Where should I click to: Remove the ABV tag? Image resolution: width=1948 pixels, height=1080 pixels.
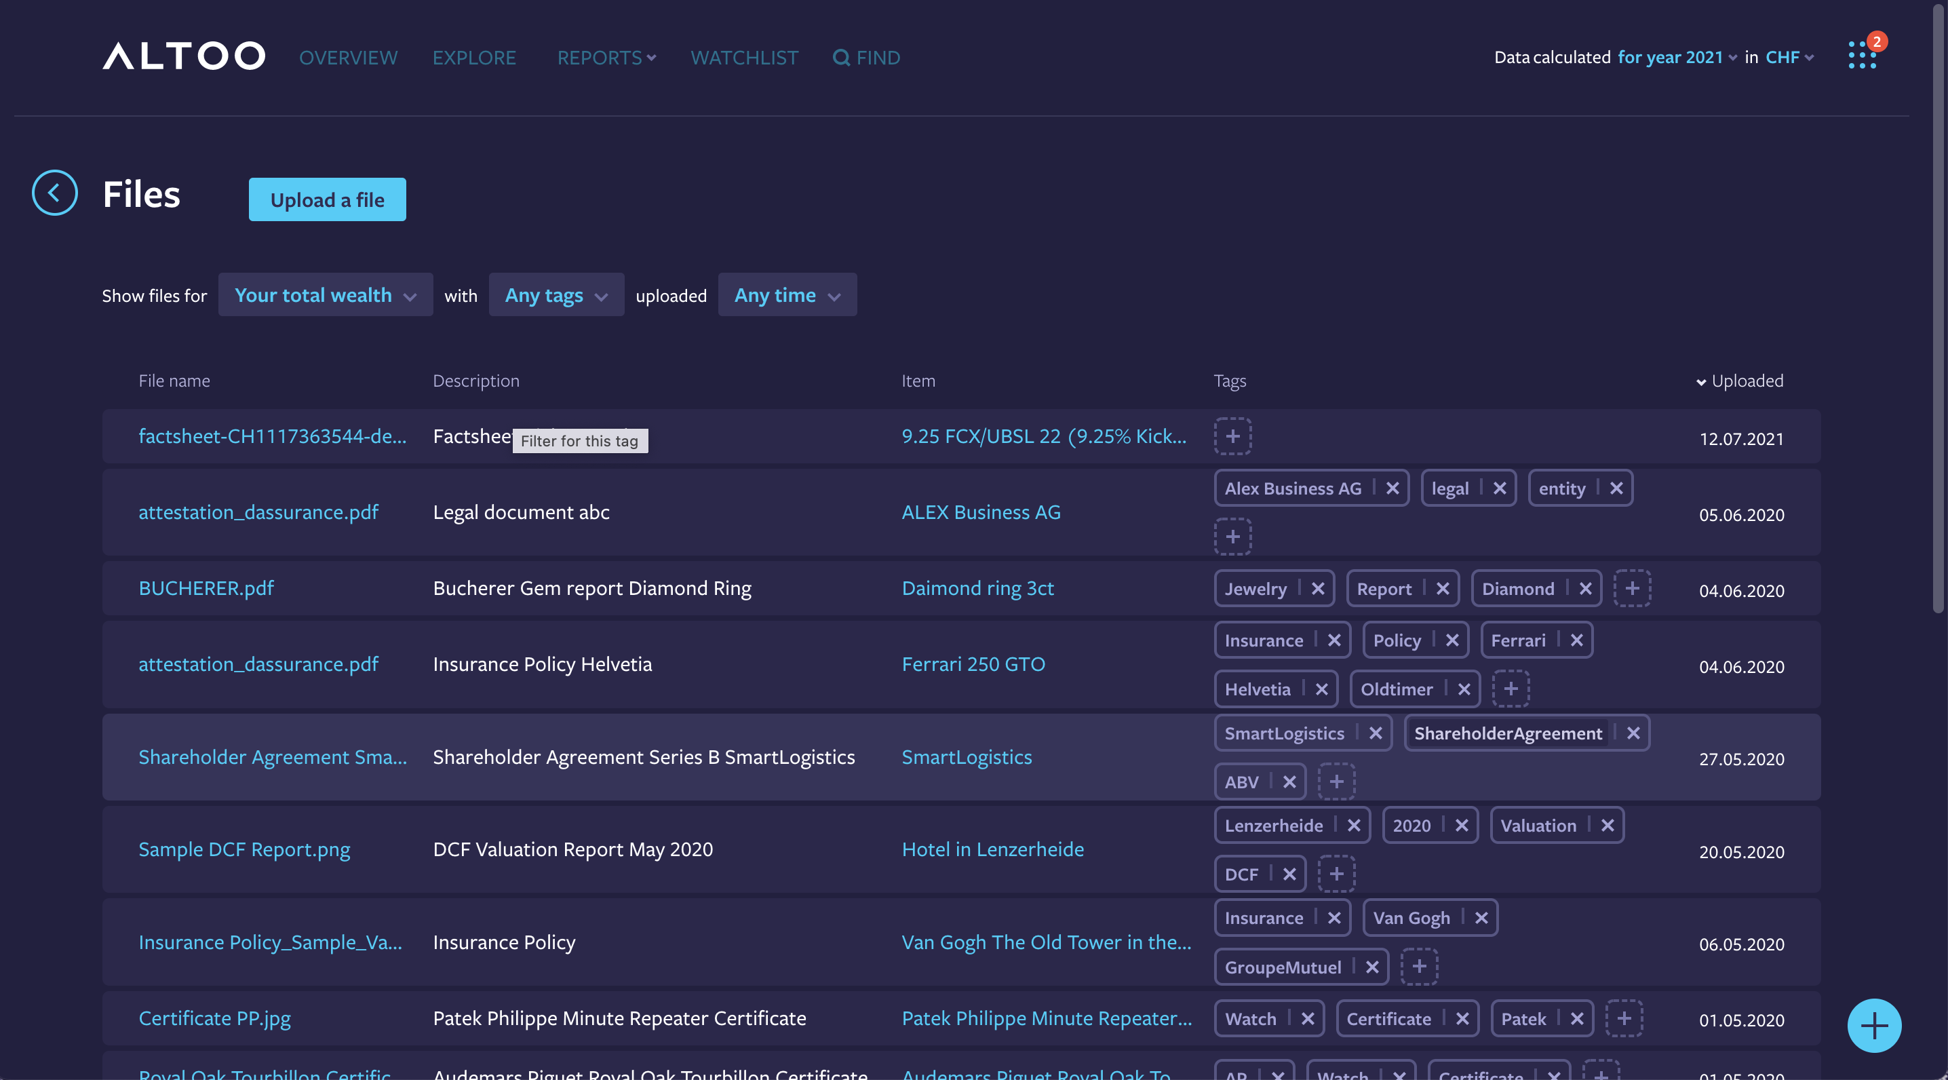(x=1289, y=782)
